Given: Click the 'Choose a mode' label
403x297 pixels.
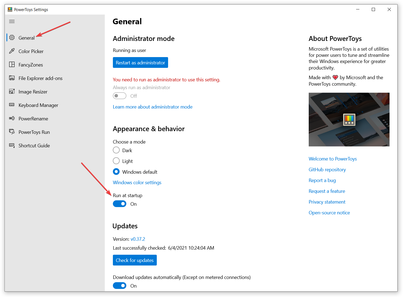Looking at the screenshot, I should coord(129,142).
